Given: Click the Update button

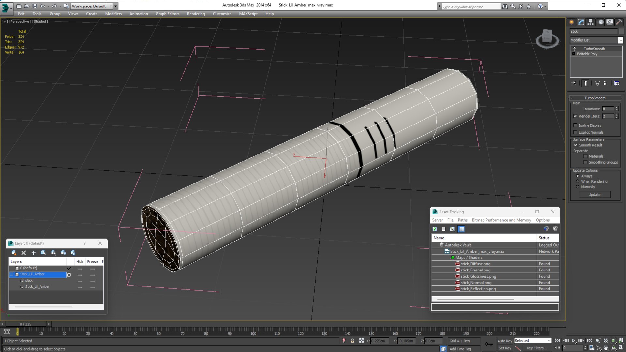Looking at the screenshot, I should pos(594,195).
